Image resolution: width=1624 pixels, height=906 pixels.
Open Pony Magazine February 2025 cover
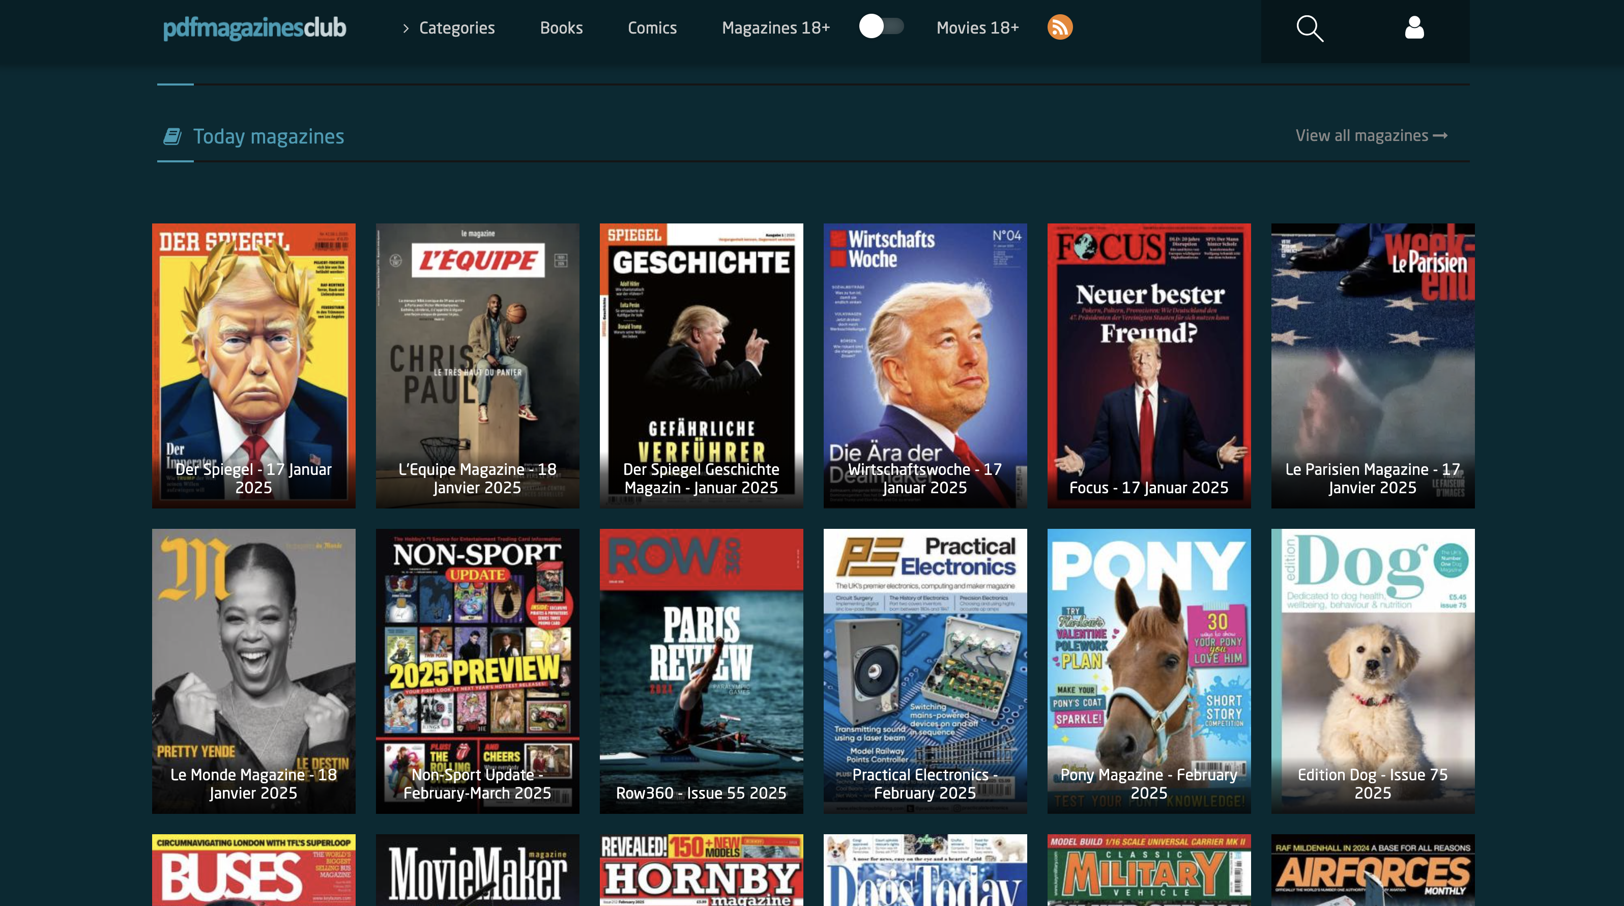click(x=1149, y=671)
